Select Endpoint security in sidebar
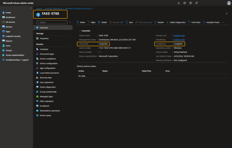Screen dimensions: 232x148 [x=13, y=36]
